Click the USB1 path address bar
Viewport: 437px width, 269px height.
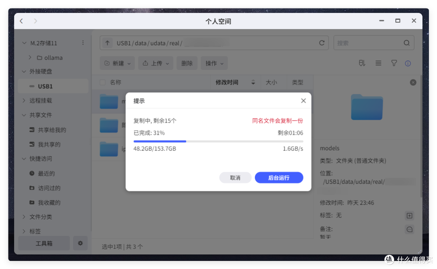coord(214,43)
